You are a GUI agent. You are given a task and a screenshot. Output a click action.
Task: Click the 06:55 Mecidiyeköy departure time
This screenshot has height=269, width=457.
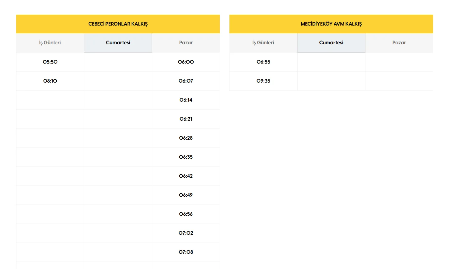pos(263,62)
